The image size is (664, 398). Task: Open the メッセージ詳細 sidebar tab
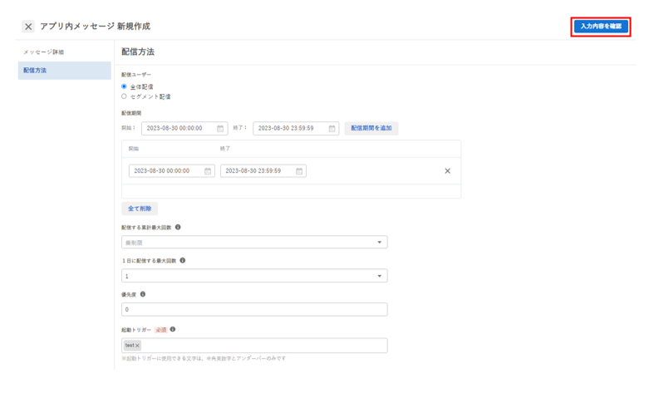point(43,52)
